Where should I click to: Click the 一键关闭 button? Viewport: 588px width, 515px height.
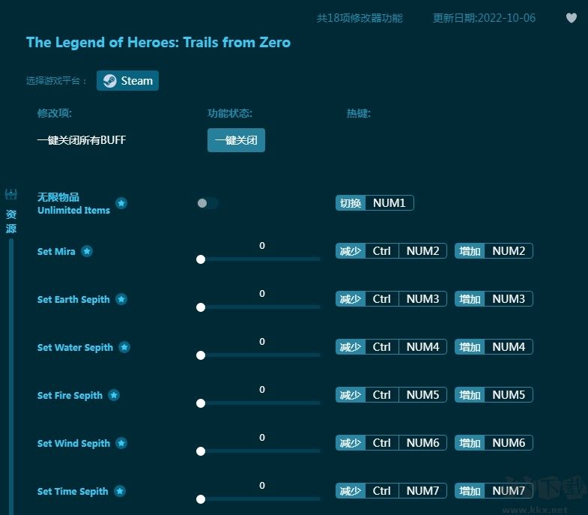(x=236, y=140)
